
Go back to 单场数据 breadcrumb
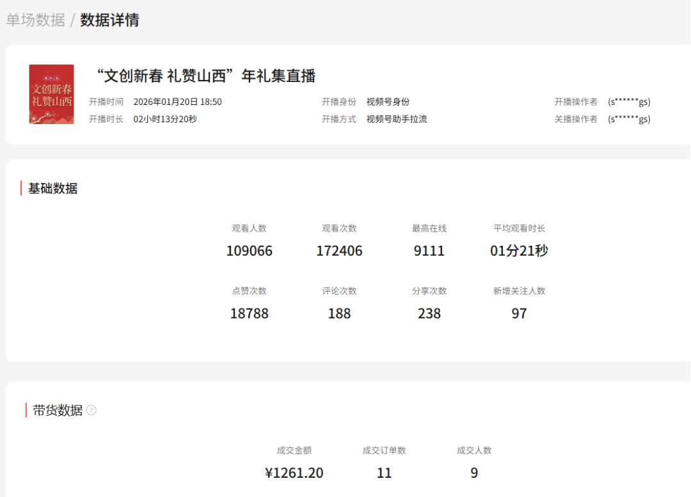pos(36,20)
